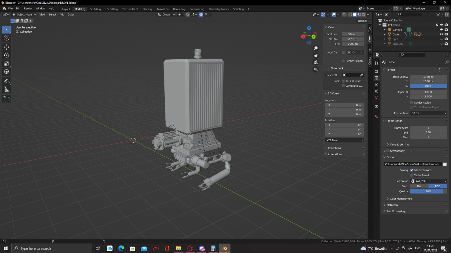The height and width of the screenshot is (253, 451).
Task: Select the Measure tool
Action: tap(7, 90)
